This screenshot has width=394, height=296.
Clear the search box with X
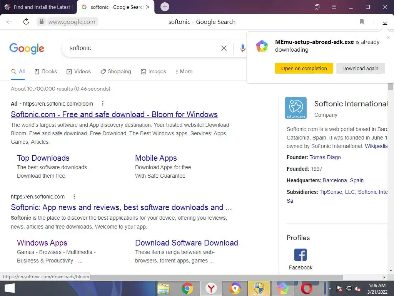point(224,48)
